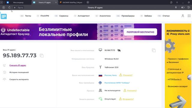The width and height of the screenshot is (192, 108).
Task: Copy computer details with right copy icon
Action: [154, 50]
